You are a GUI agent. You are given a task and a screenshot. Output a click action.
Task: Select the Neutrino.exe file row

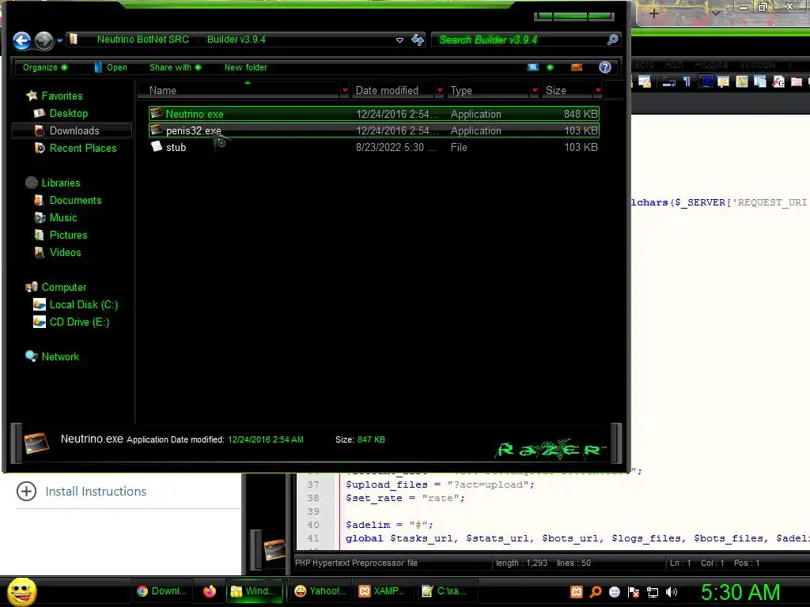pos(374,114)
